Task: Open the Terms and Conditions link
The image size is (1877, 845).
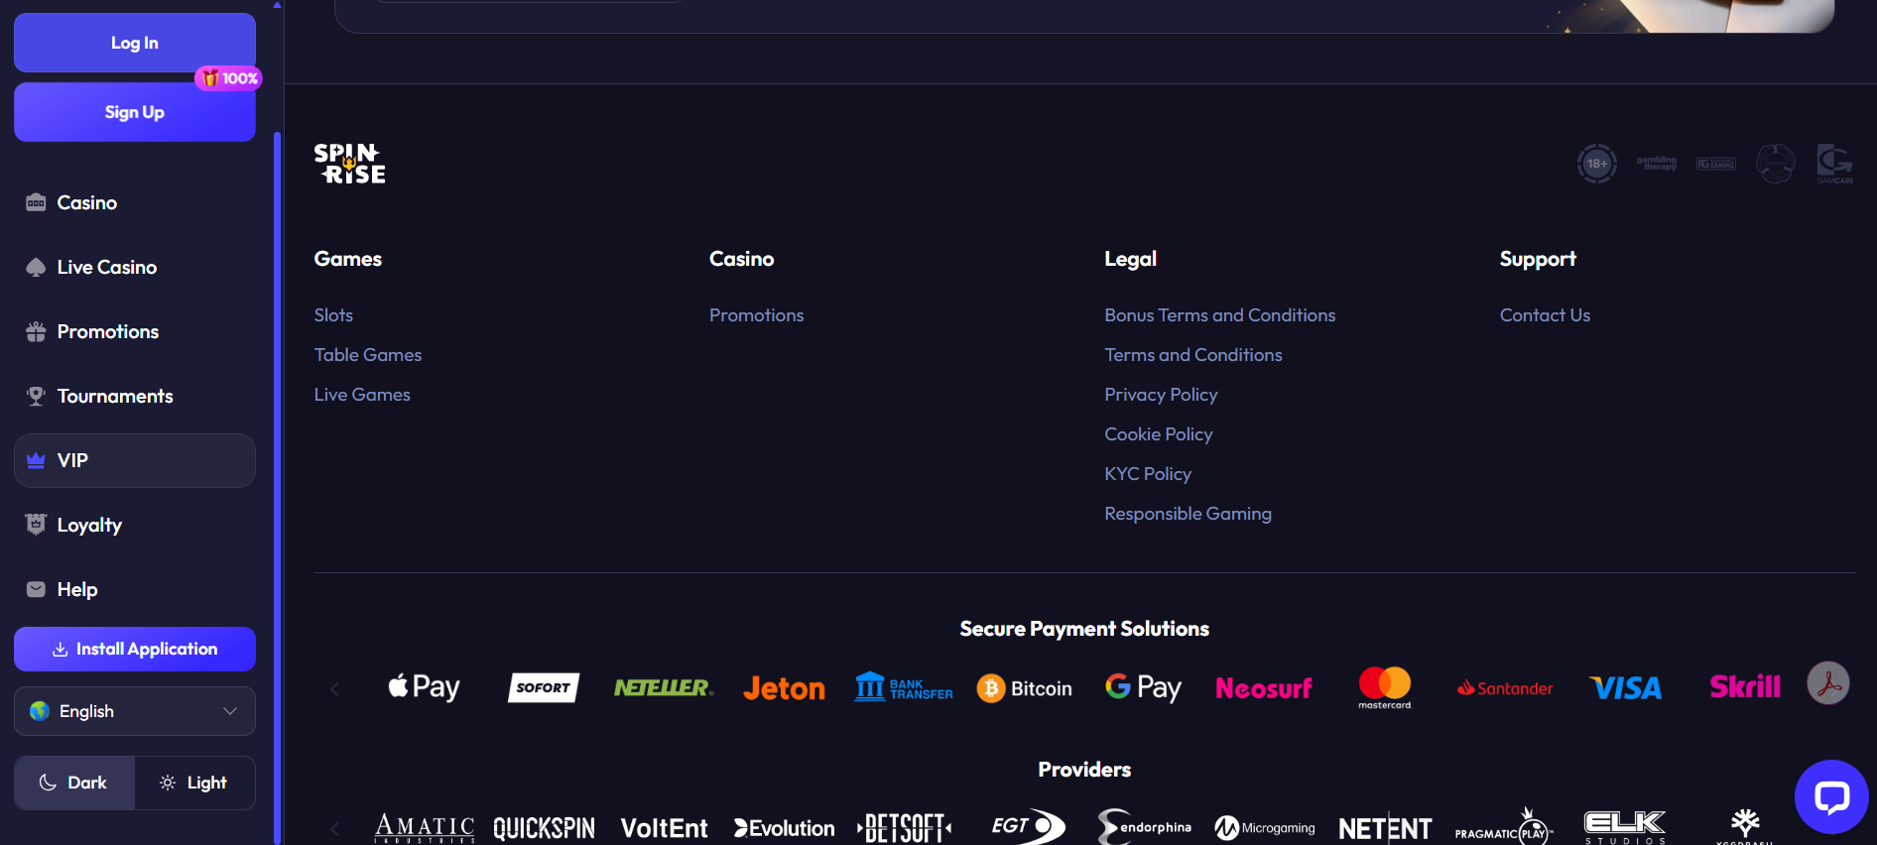Action: pos(1193,355)
